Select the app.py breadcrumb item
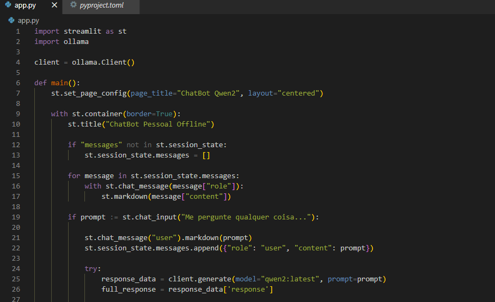The height and width of the screenshot is (302, 495). [28, 21]
